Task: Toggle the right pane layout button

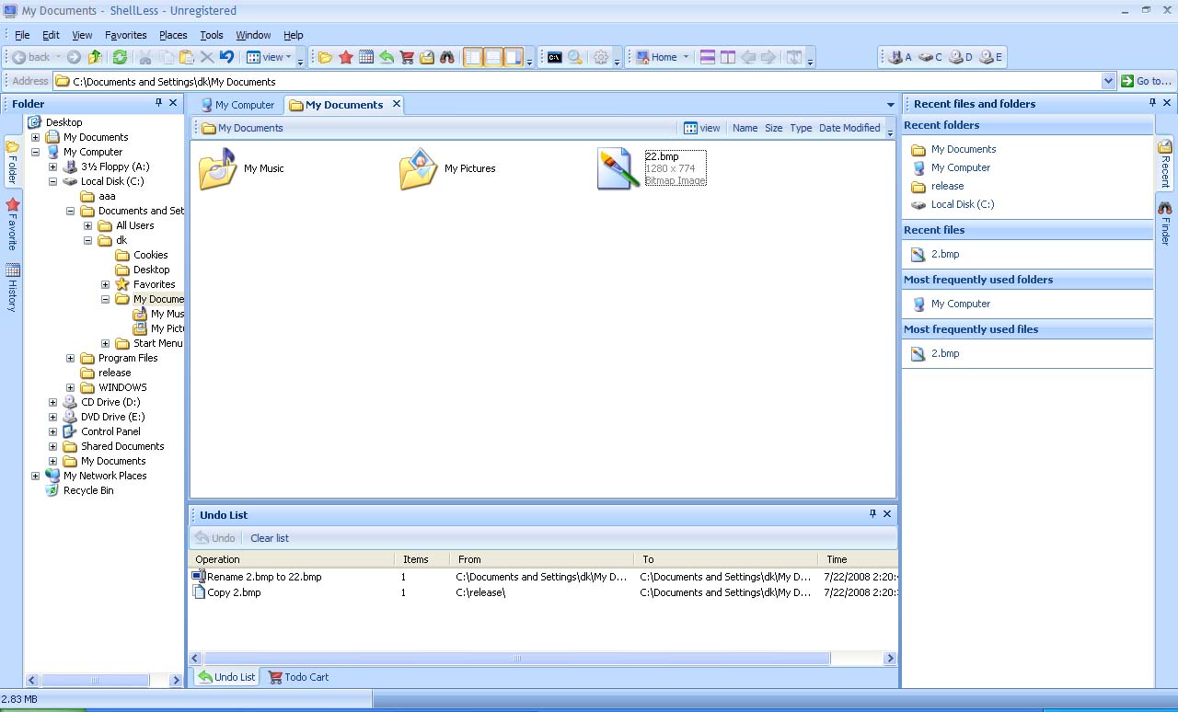Action: coord(514,57)
